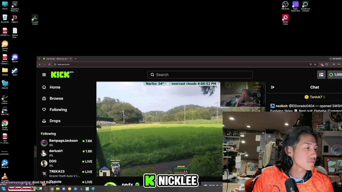Reload the Kick page
This screenshot has width=342, height=192.
pyautogui.click(x=49, y=64)
